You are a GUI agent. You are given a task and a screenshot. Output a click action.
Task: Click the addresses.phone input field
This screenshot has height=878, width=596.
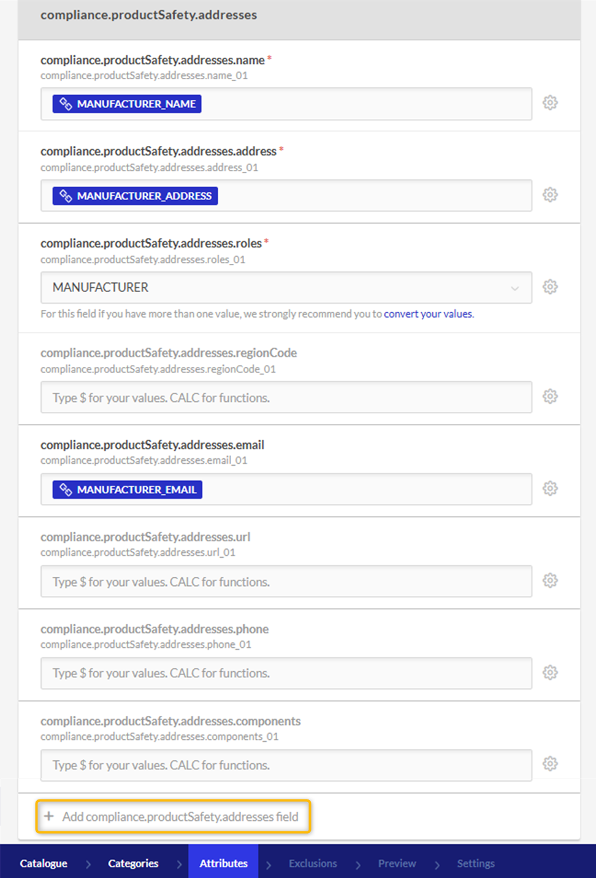pyautogui.click(x=286, y=673)
